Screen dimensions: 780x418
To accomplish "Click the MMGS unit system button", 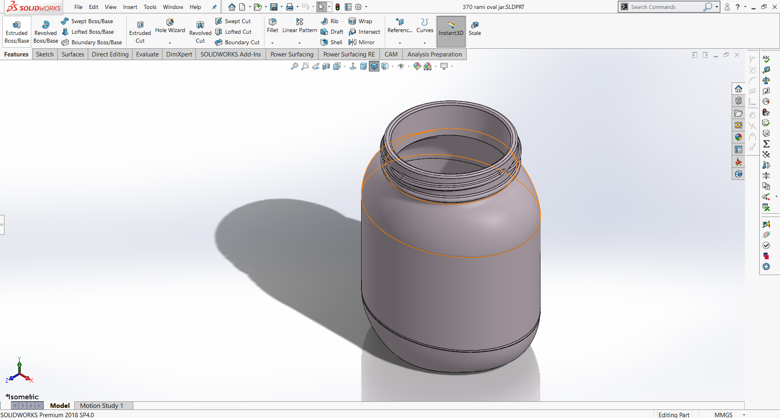I will (723, 415).
